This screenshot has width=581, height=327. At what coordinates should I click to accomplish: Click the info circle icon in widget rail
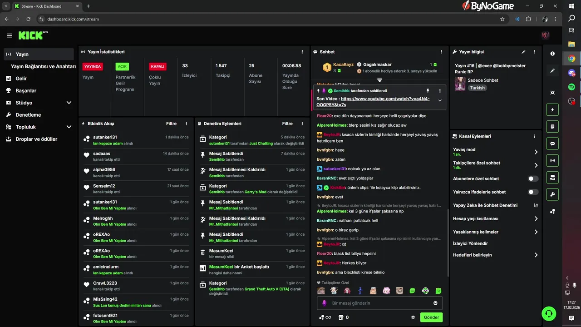point(552,54)
